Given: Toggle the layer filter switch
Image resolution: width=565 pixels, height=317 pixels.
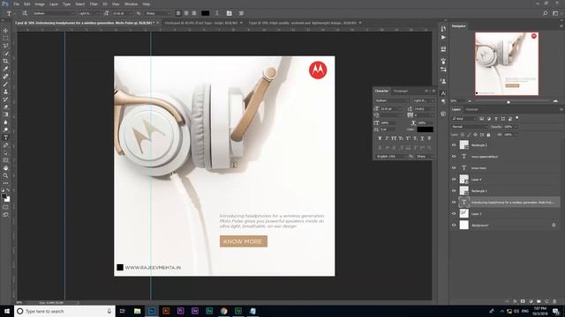Looking at the screenshot, I should click(x=517, y=118).
